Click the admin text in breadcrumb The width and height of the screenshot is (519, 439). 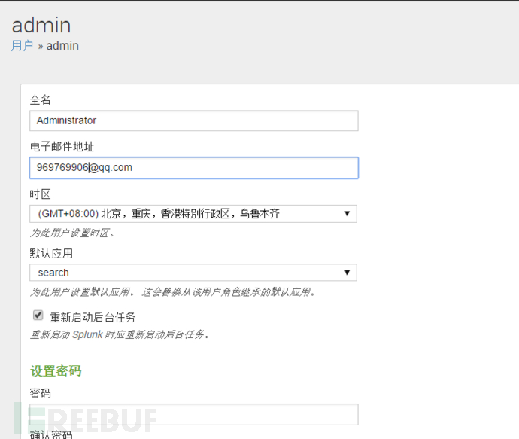click(62, 46)
